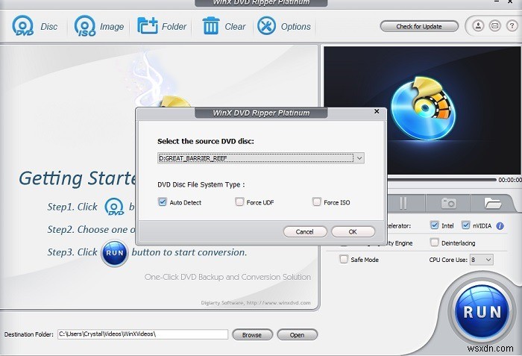Enable the Safe Mode checkbox

344,259
